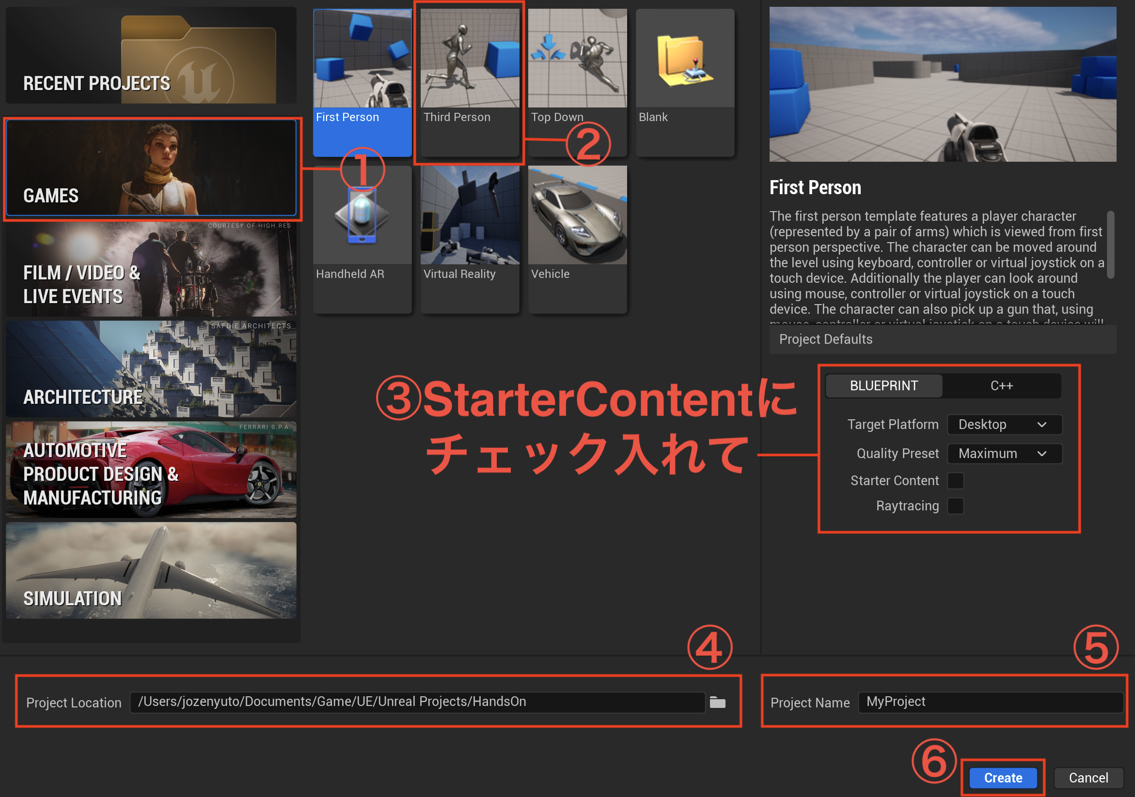1135x797 pixels.
Task: Open the Target Platform dropdown
Action: click(1005, 425)
